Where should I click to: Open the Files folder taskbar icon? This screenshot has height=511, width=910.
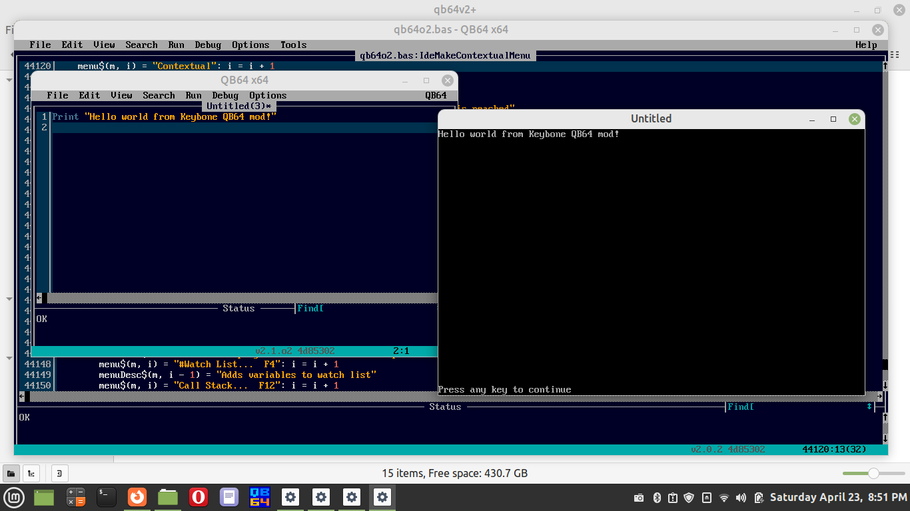click(168, 497)
